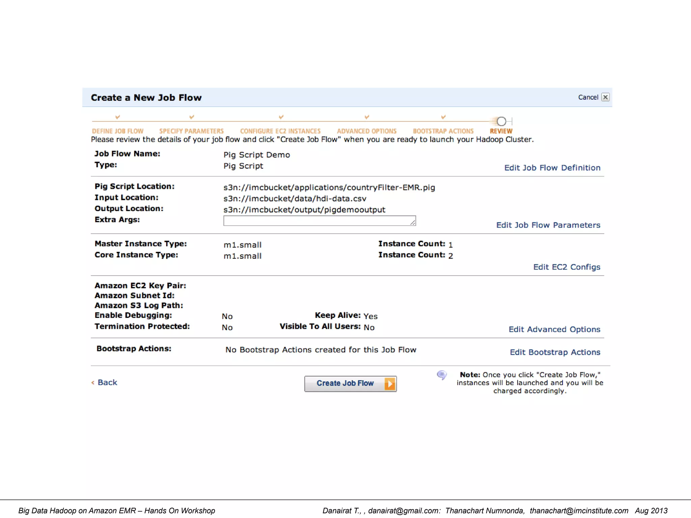691x518 pixels.
Task: Click the Configure EC2 Instances checkmark icon
Action: [281, 117]
